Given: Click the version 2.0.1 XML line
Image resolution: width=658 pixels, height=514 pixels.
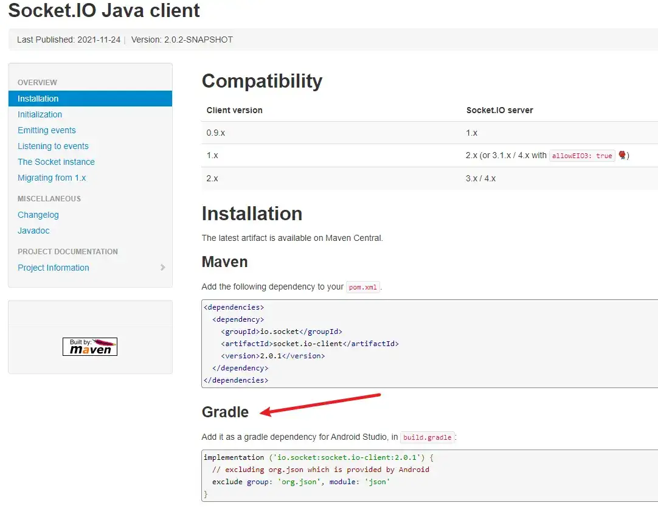Looking at the screenshot, I should [x=273, y=356].
